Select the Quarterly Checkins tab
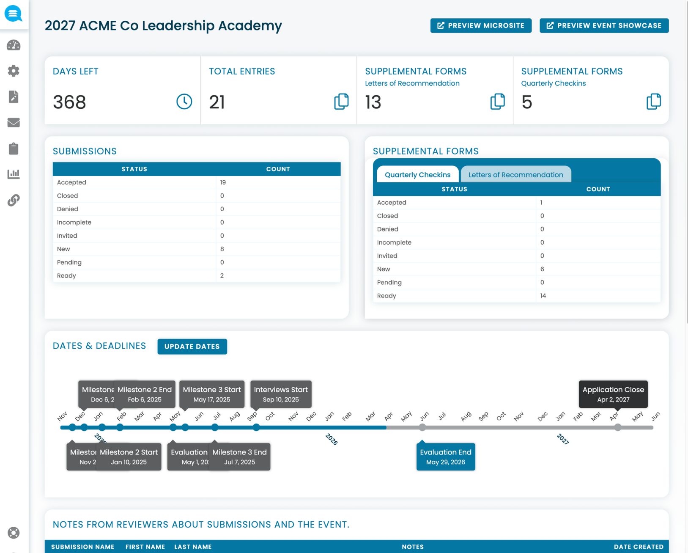 click(x=417, y=174)
